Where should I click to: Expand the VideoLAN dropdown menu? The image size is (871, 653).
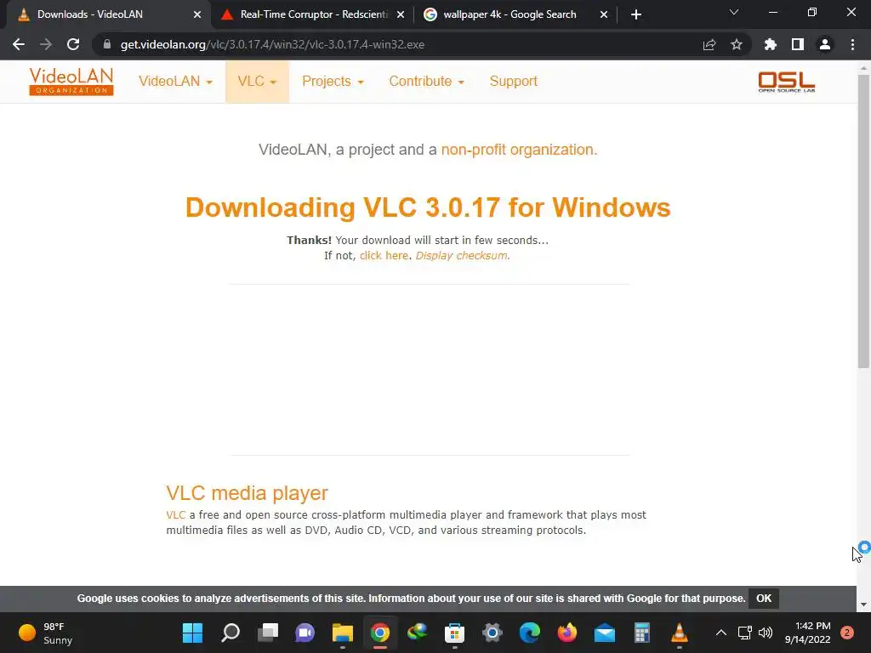click(x=175, y=82)
